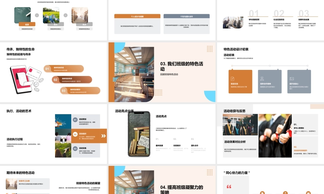Image resolution: width=324 pixels, height=194 pixels.
Task: Click the 社会实践项目 heading
Action: click(279, 20)
